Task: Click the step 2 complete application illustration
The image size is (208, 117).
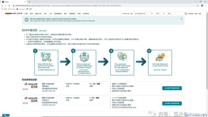Action: (x=84, y=57)
